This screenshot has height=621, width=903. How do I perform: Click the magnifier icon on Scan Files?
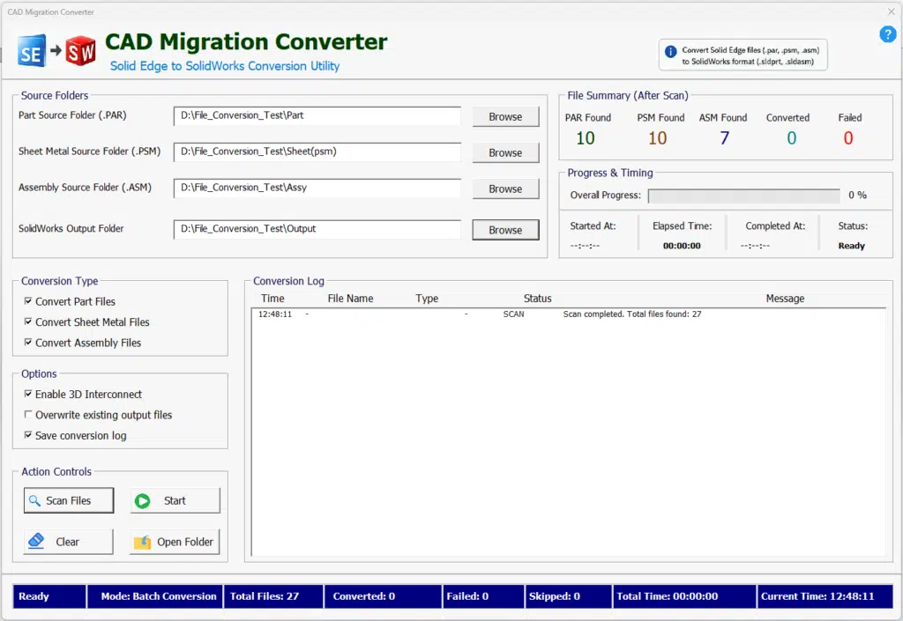34,501
